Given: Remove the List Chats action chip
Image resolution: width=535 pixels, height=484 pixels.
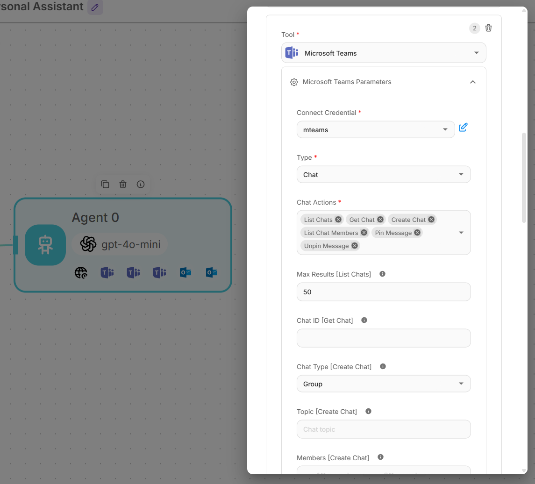Looking at the screenshot, I should click(x=338, y=220).
